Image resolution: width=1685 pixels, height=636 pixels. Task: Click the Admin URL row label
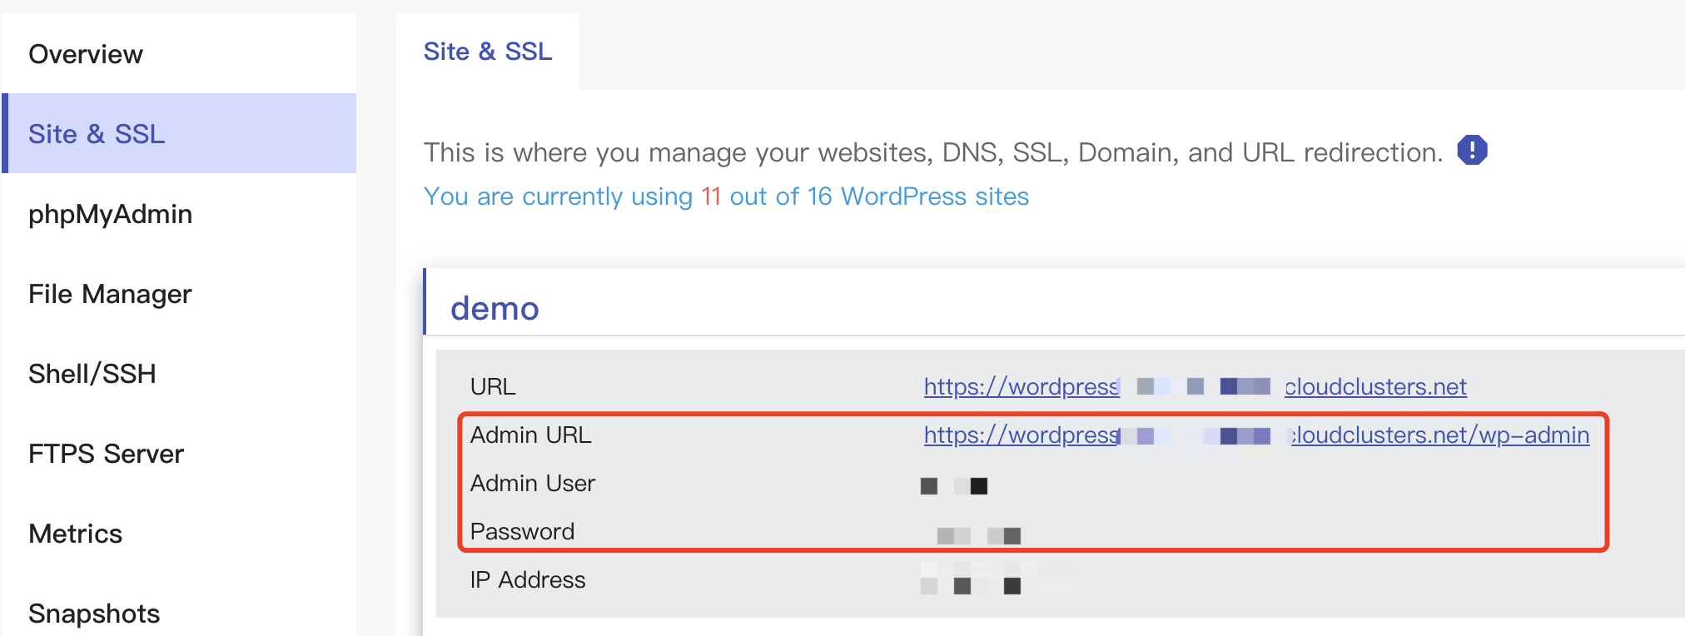(x=530, y=435)
